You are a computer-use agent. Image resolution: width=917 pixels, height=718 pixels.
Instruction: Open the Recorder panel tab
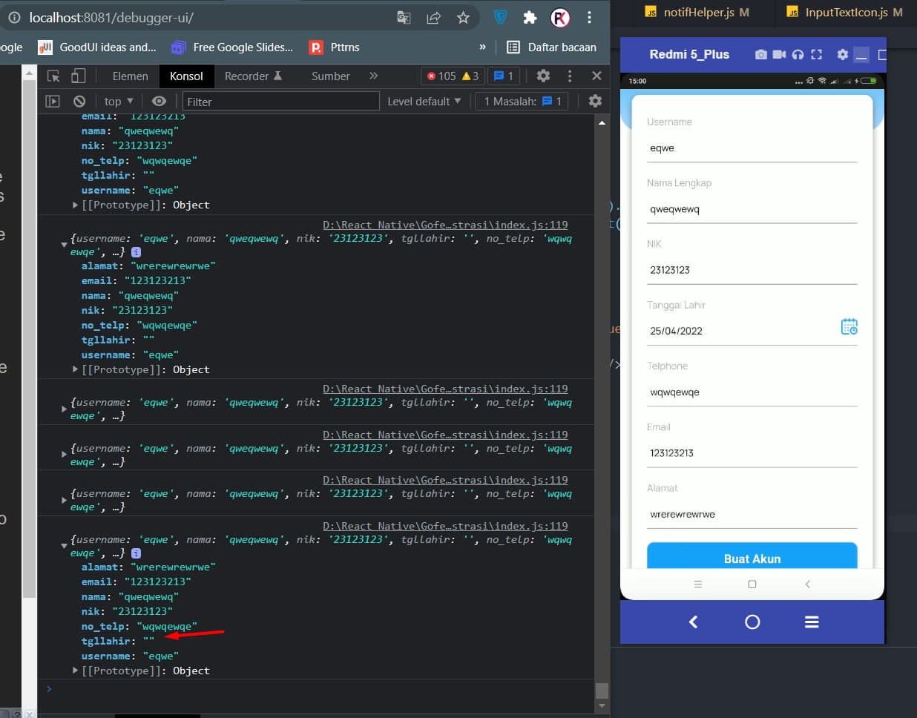point(249,76)
